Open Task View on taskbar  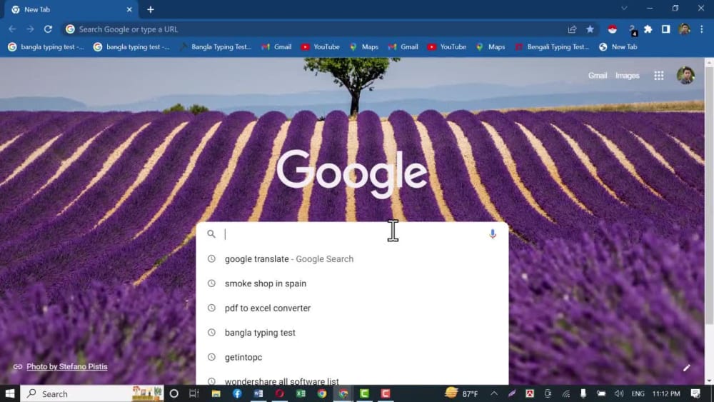tap(194, 393)
